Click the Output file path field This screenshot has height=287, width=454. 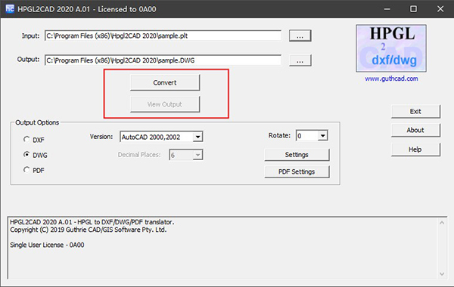[x=163, y=60]
